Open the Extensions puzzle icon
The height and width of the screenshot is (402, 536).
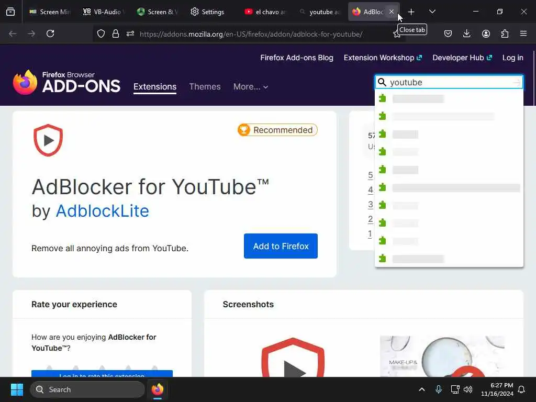505,33
